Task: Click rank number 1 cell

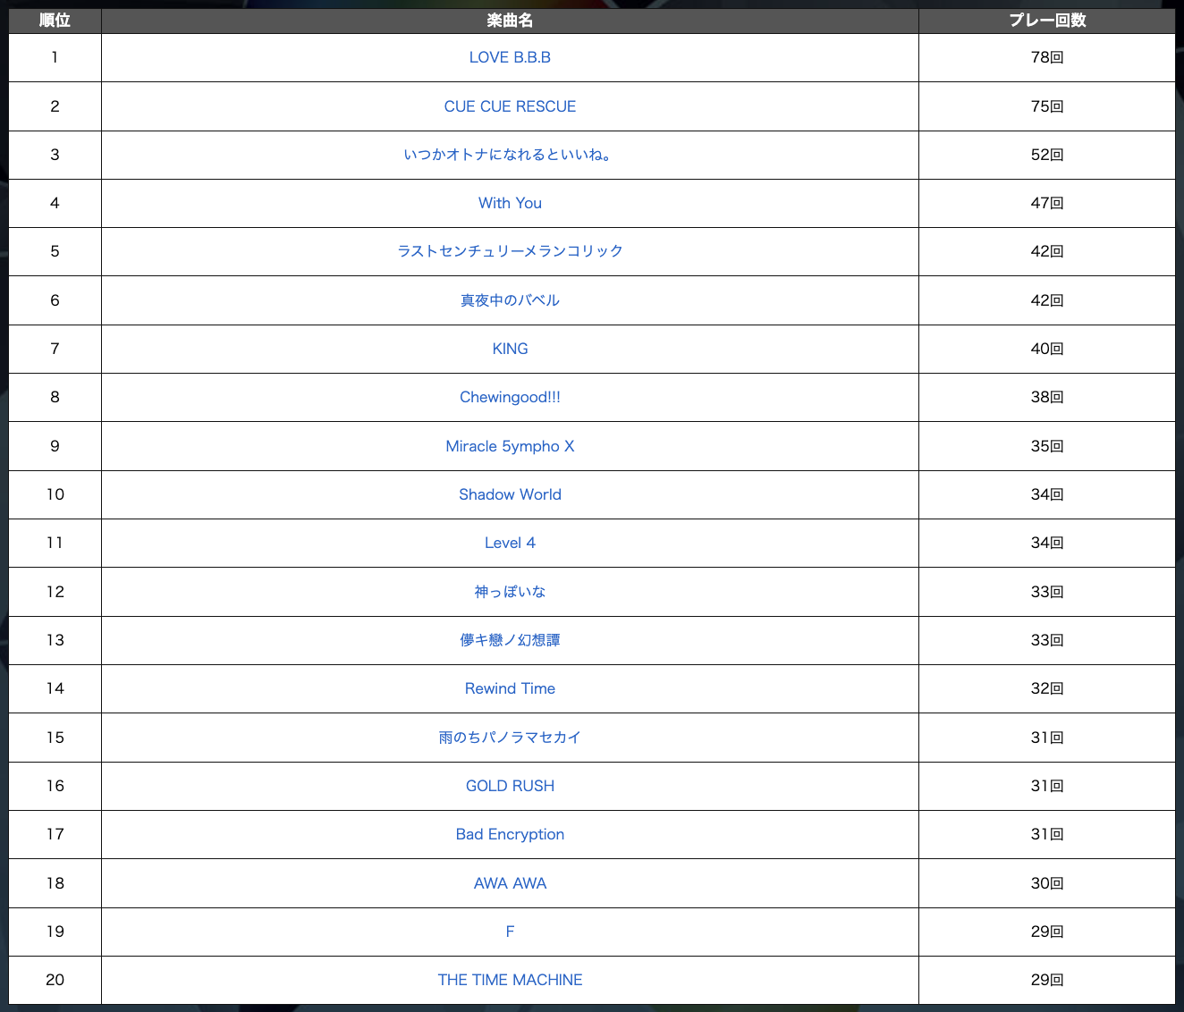Action: click(55, 57)
